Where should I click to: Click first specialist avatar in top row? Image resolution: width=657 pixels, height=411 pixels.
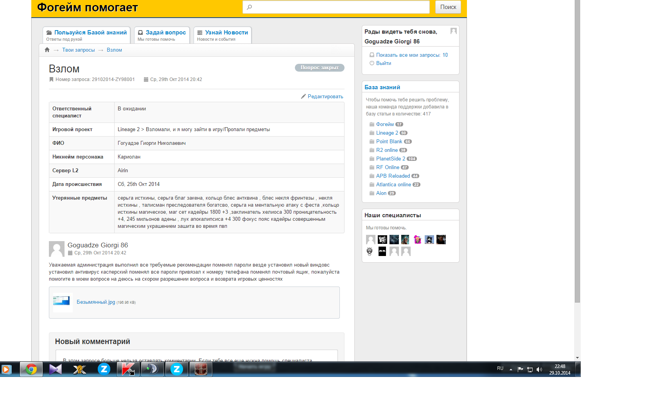point(371,240)
